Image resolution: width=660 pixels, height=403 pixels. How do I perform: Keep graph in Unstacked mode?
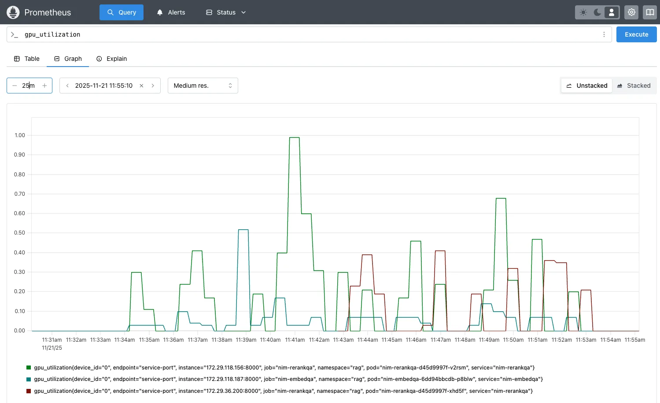click(x=586, y=85)
